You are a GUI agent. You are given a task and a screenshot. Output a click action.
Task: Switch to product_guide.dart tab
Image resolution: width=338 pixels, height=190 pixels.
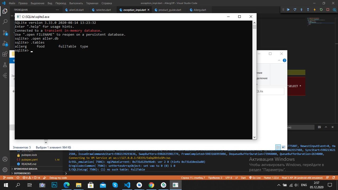pyautogui.click(x=170, y=10)
